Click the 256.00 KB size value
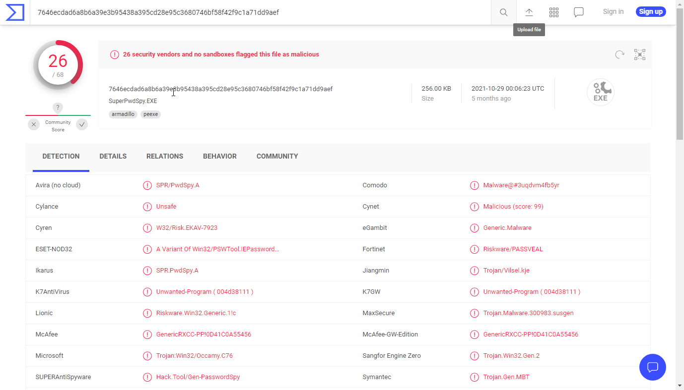The height and width of the screenshot is (390, 684). pos(436,89)
